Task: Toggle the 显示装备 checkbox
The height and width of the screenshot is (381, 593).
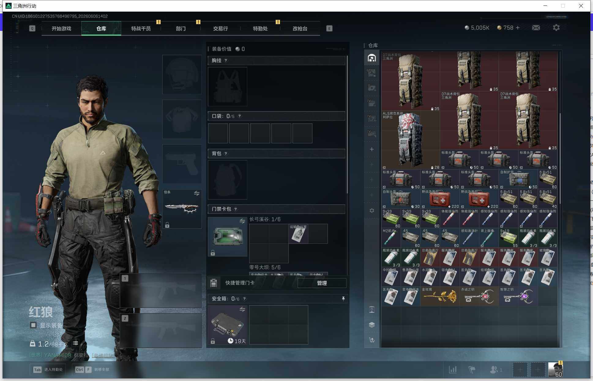Action: (x=33, y=325)
